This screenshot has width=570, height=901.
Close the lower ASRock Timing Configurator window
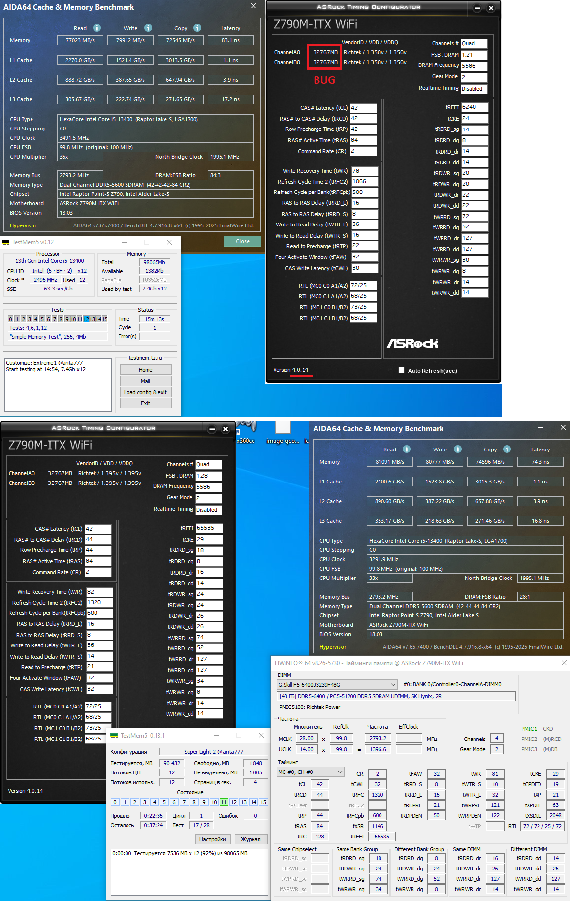226,429
